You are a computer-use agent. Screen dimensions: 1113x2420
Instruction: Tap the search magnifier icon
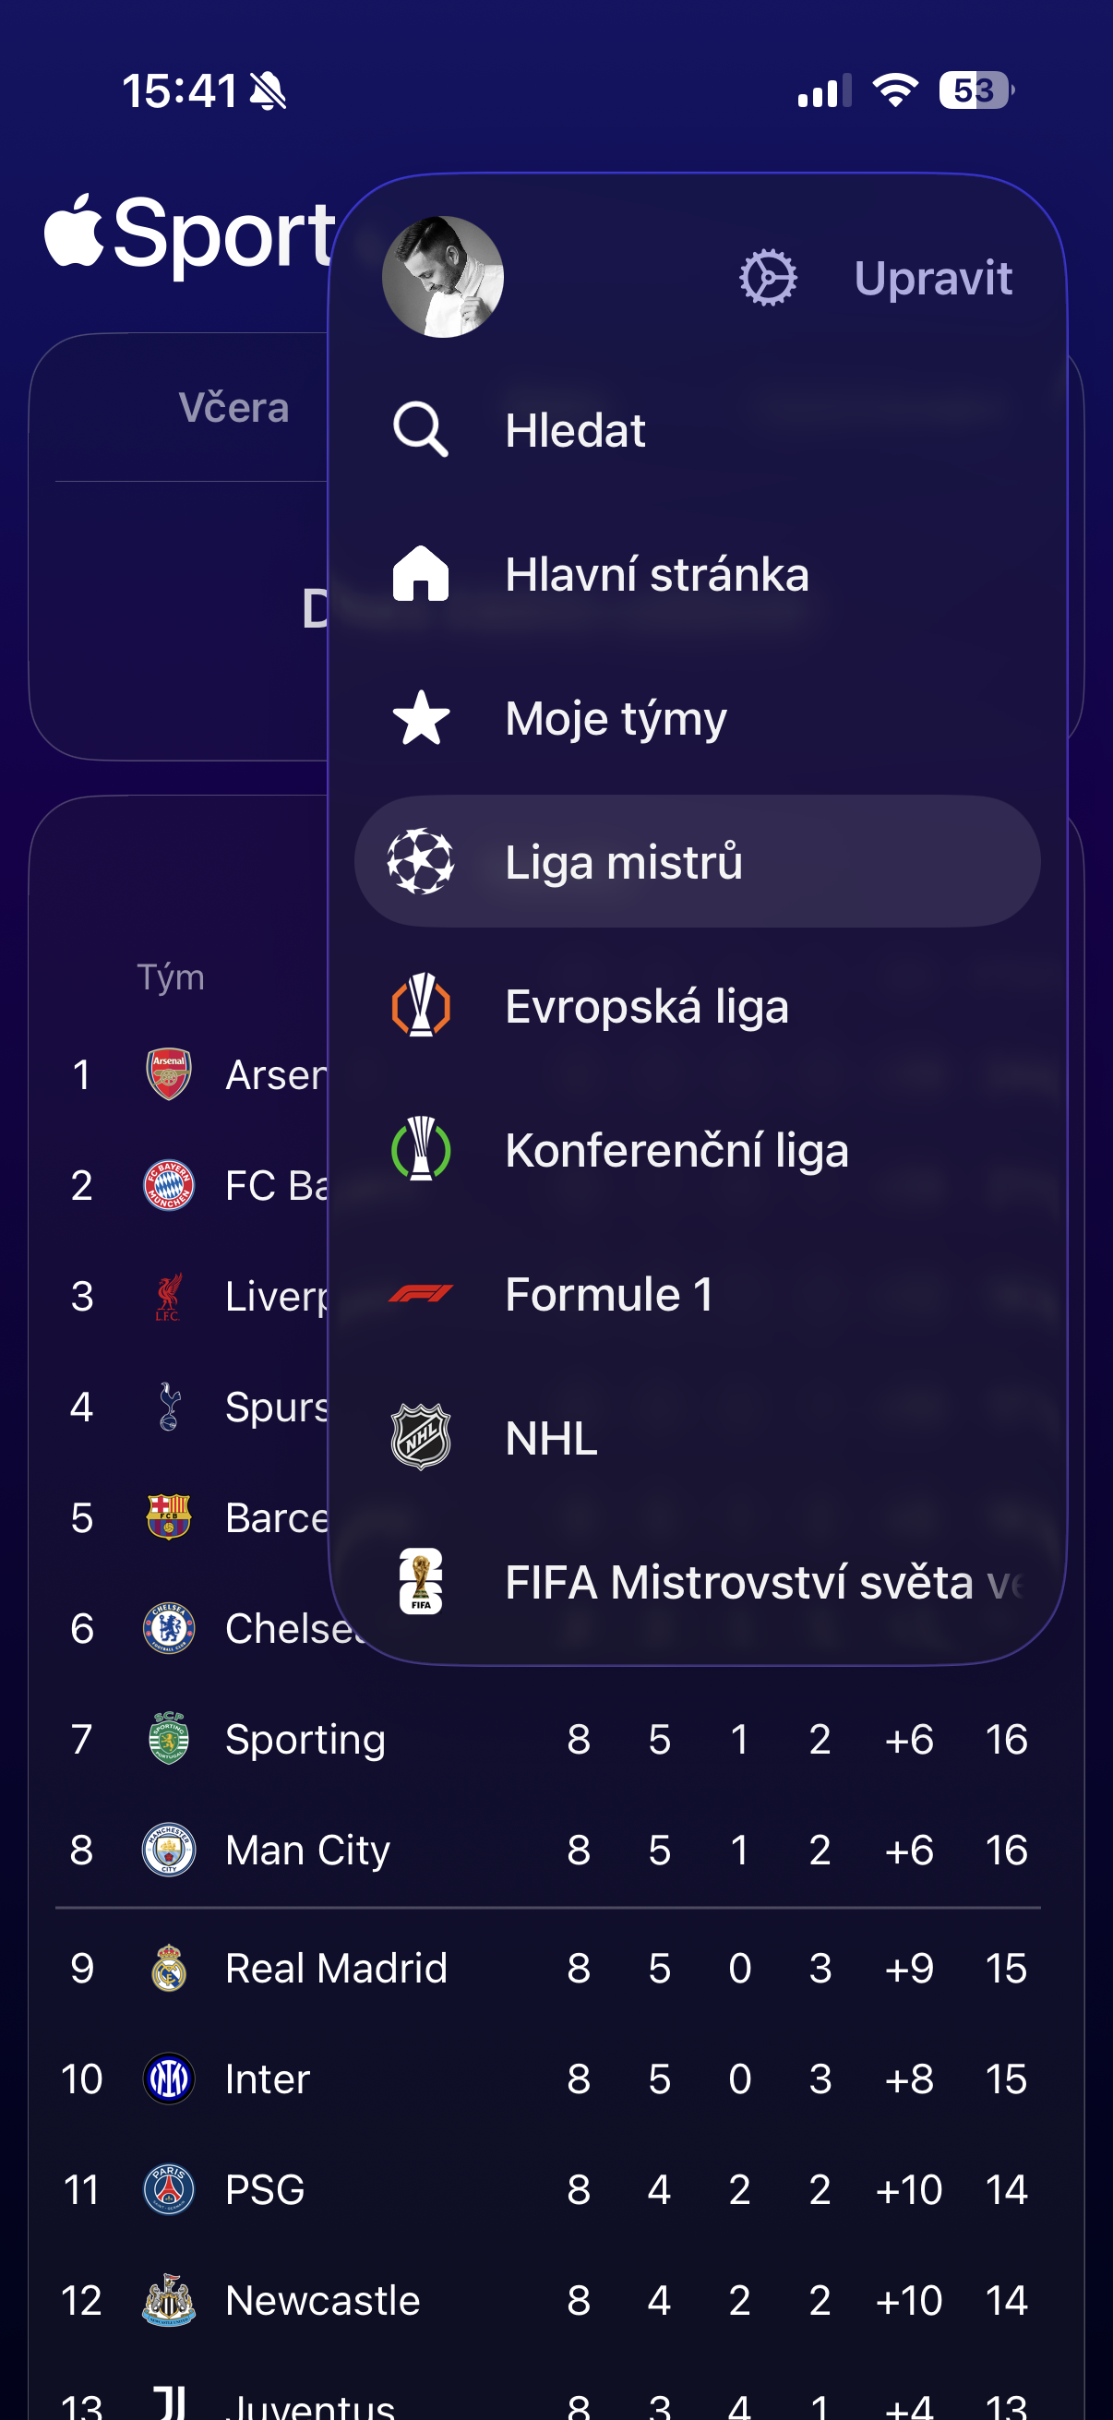pos(420,430)
